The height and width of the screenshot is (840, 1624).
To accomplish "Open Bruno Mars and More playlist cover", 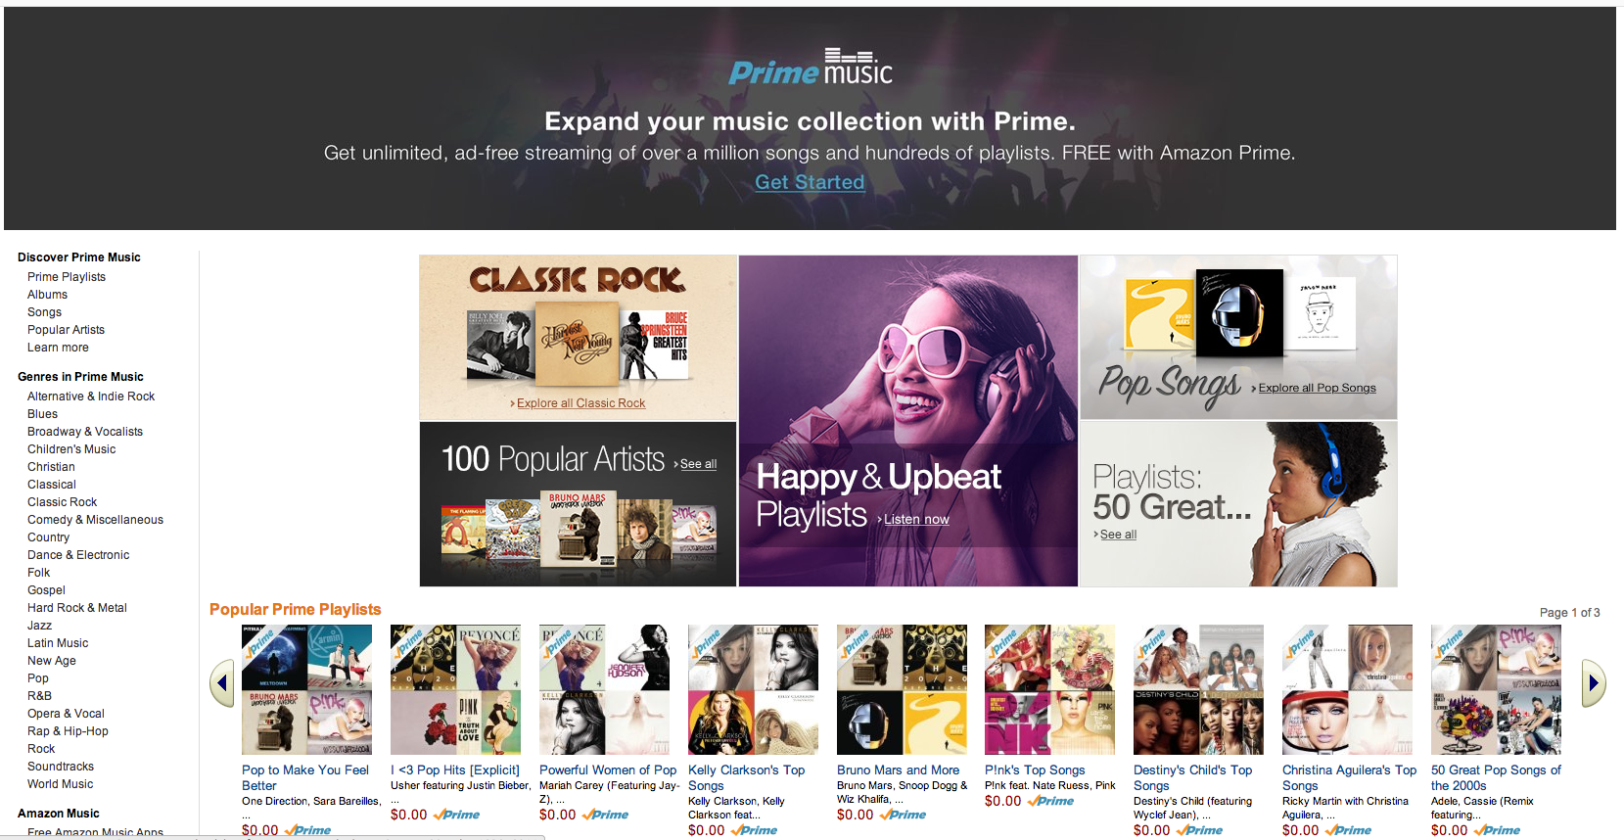I will coord(902,690).
